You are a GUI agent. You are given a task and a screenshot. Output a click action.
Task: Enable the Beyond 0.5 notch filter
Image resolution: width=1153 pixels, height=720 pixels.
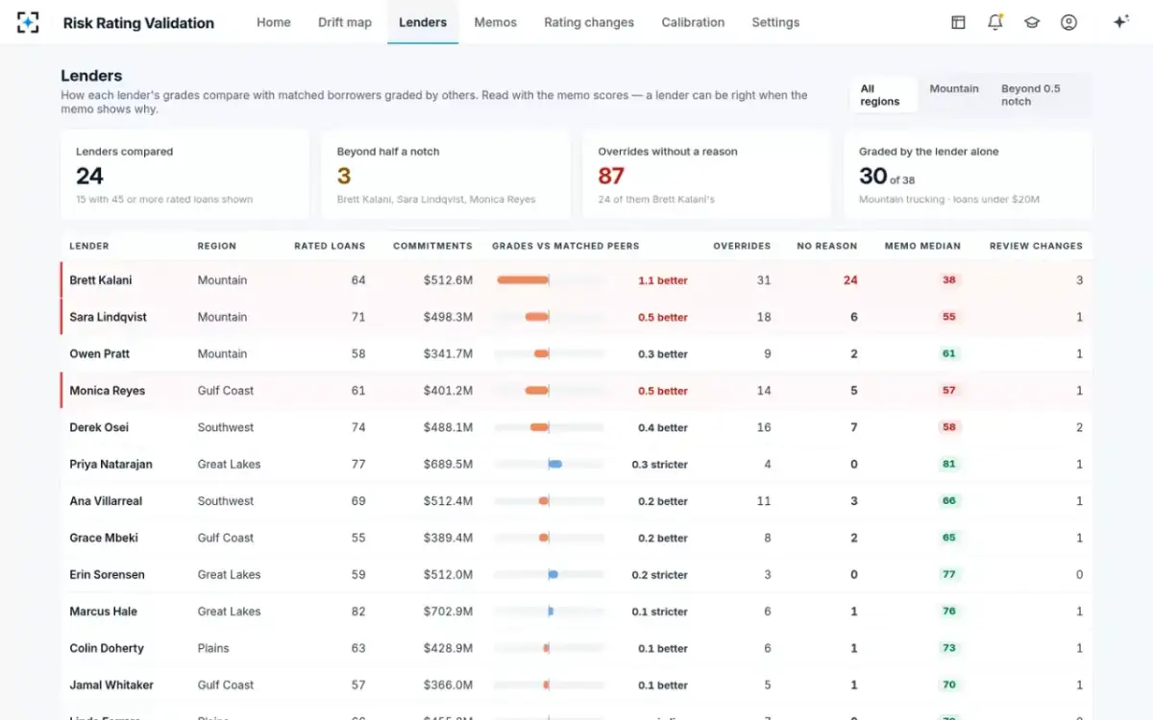coord(1040,95)
